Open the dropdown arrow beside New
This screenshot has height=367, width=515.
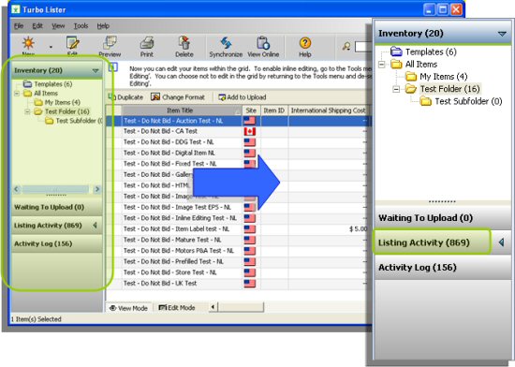pyautogui.click(x=51, y=47)
